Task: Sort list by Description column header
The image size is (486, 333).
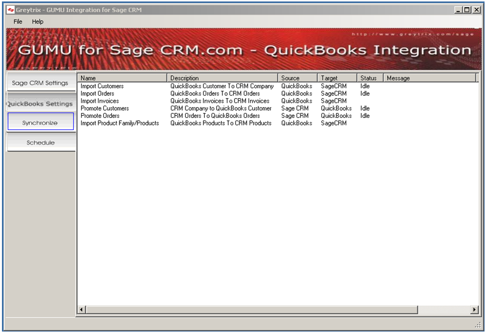Action: pos(222,78)
